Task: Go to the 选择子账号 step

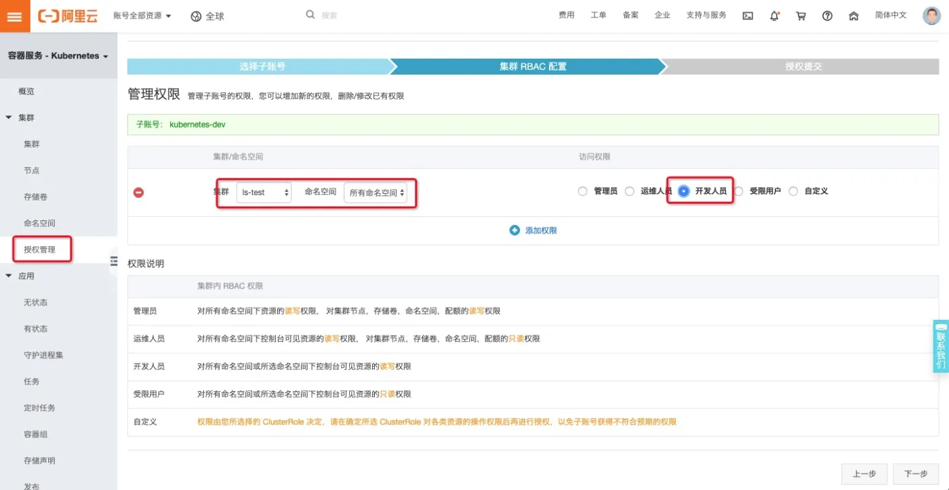Action: pyautogui.click(x=262, y=66)
